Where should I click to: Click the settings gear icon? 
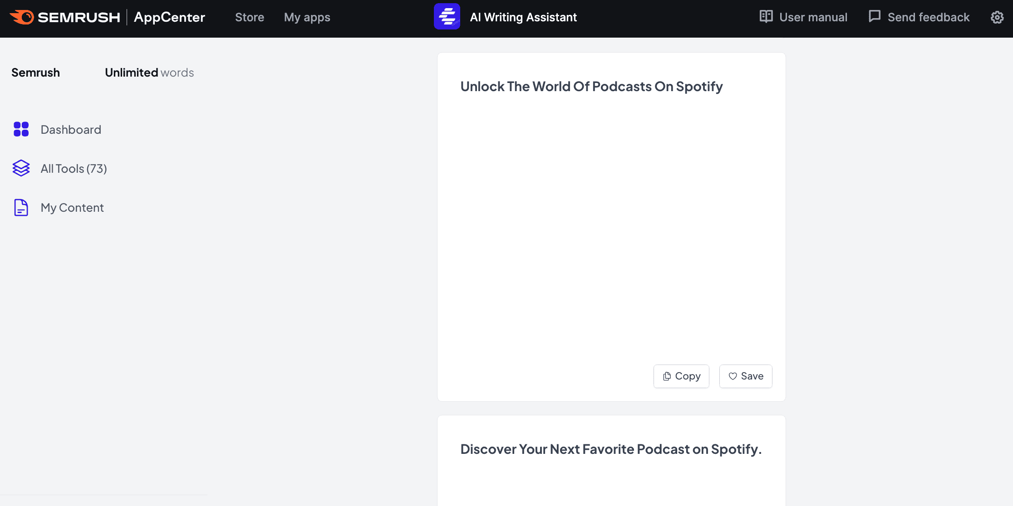pyautogui.click(x=997, y=17)
